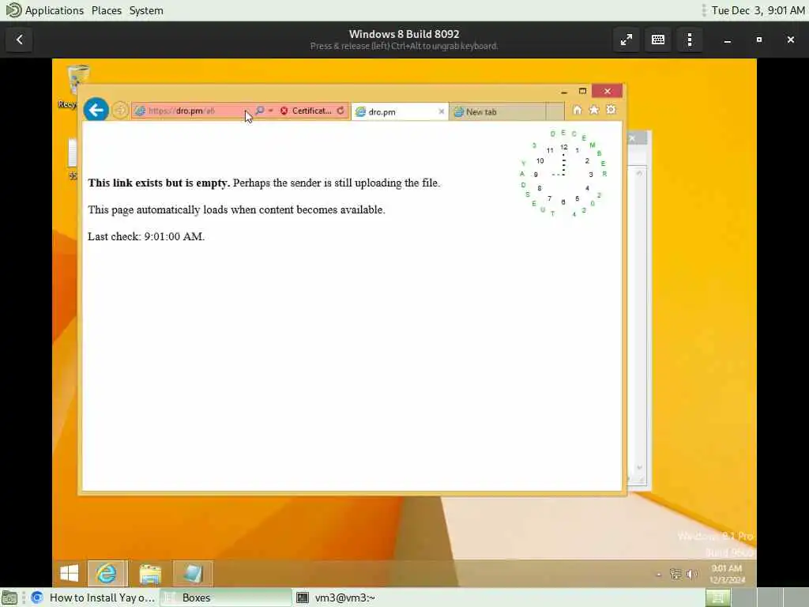Expand the address bar autocomplete dropdown arrow
This screenshot has height=607, width=809.
(x=271, y=111)
